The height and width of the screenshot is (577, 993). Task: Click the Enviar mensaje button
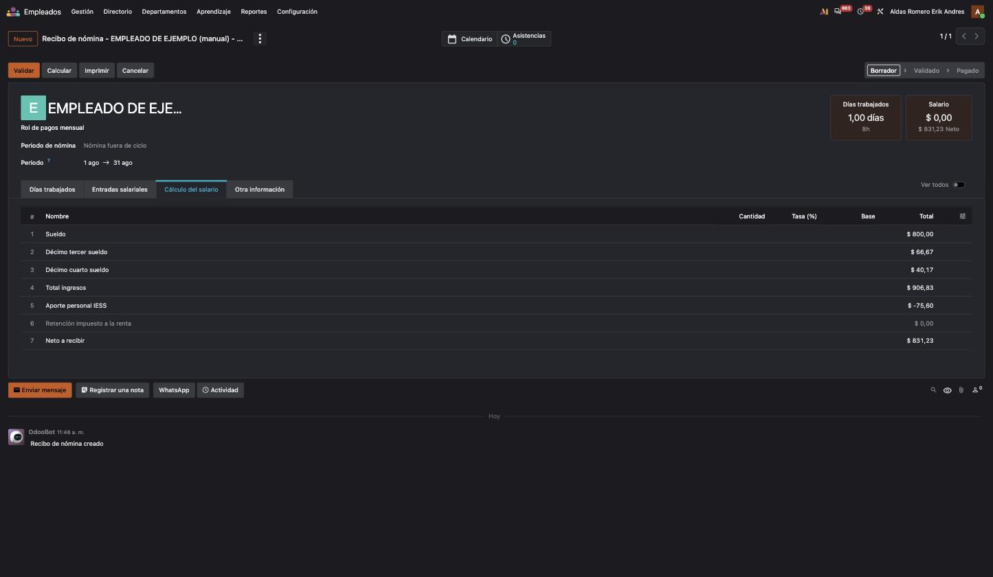click(x=40, y=390)
